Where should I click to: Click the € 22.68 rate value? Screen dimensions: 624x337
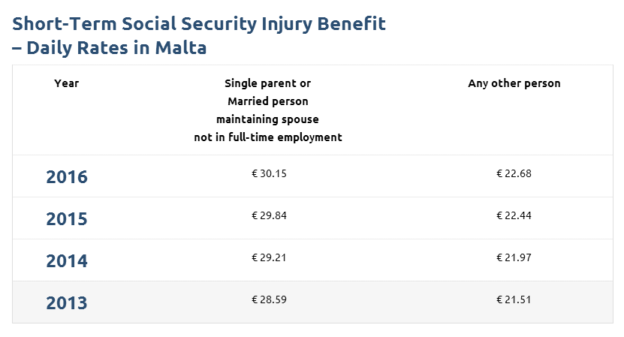pyautogui.click(x=514, y=173)
